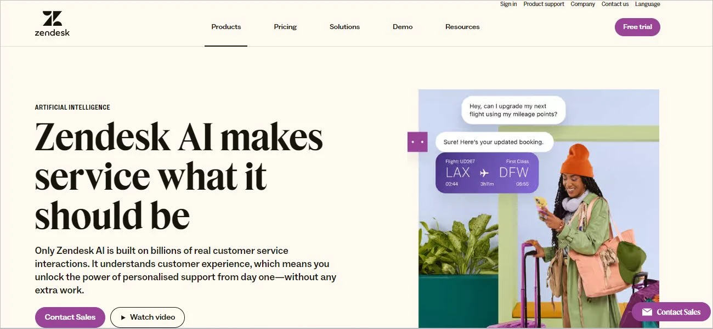Click the Contact us link

click(615, 4)
